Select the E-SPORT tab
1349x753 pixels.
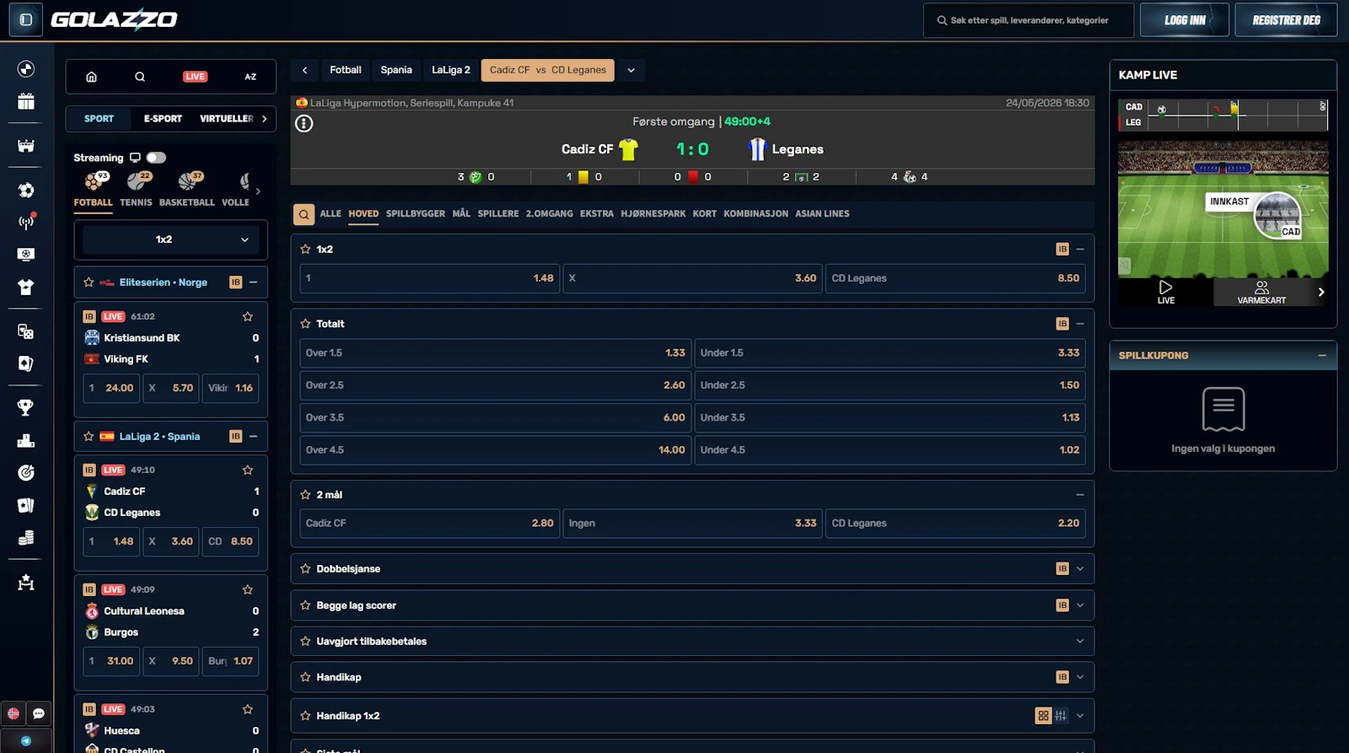[163, 119]
